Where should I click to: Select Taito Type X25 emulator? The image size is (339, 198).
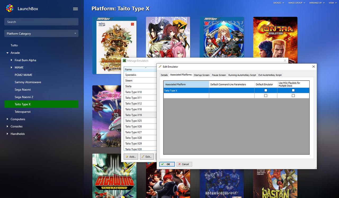[140, 121]
